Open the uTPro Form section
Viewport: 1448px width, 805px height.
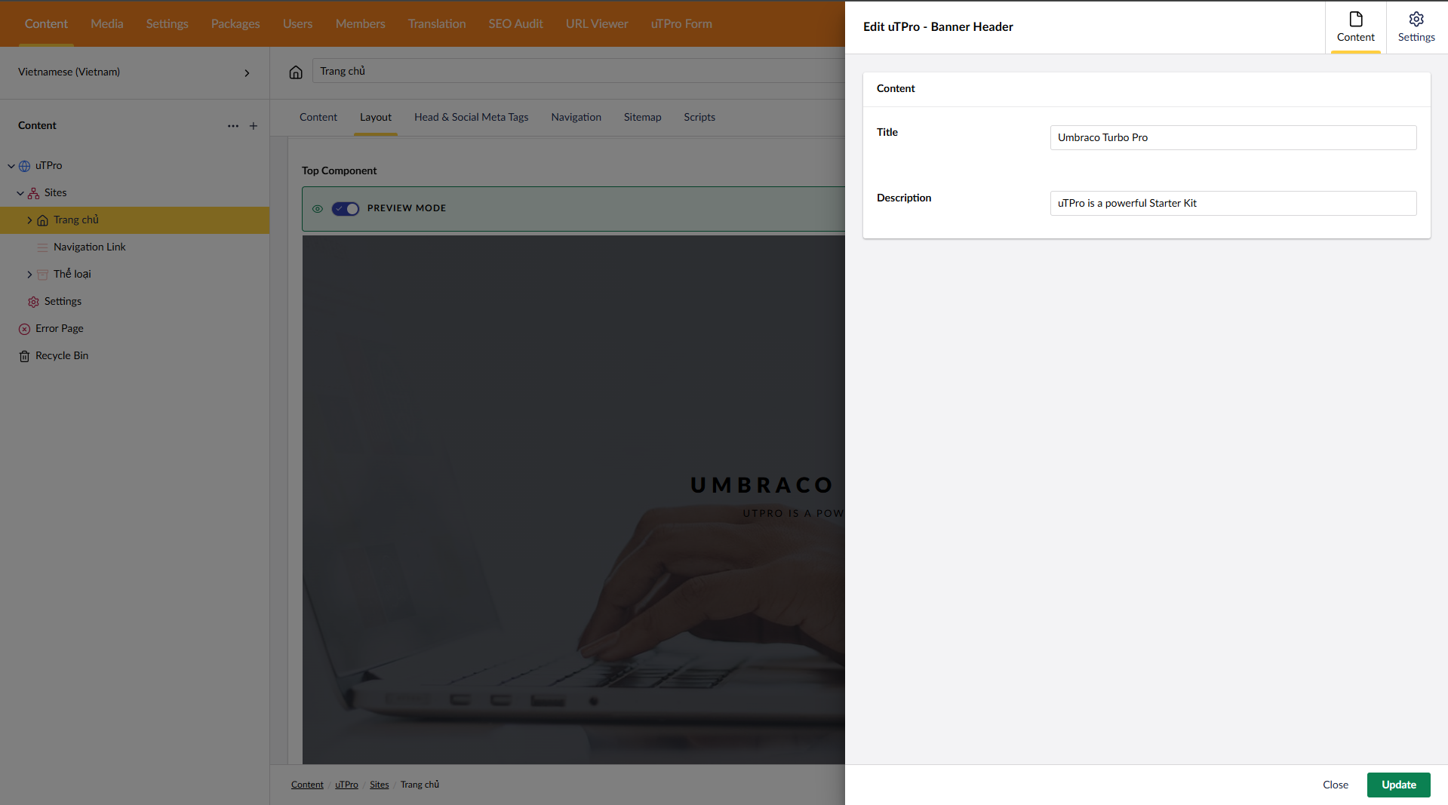pos(681,24)
